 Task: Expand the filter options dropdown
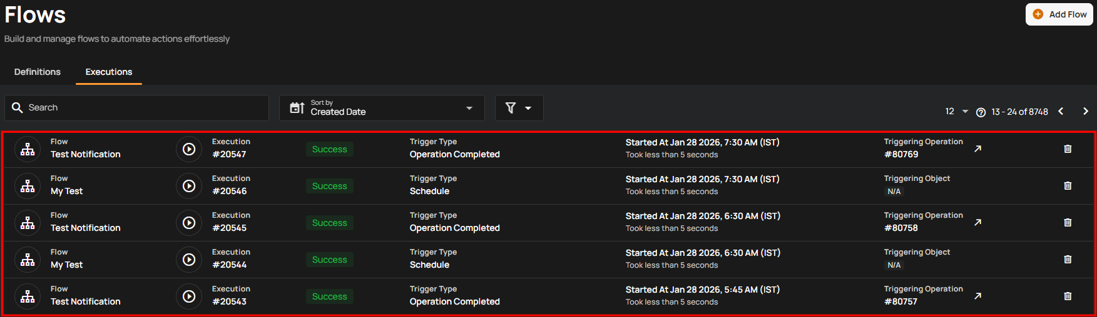pos(519,108)
